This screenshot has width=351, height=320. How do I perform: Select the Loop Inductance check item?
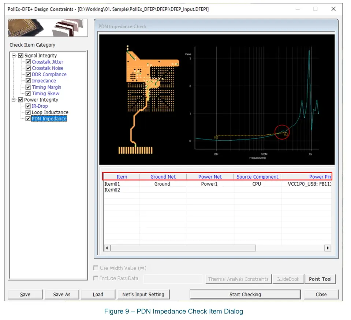coord(50,112)
